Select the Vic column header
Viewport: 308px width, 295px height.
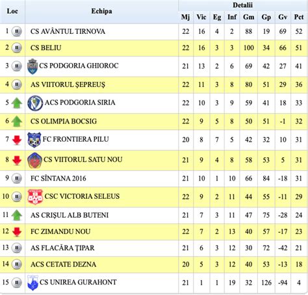click(201, 17)
